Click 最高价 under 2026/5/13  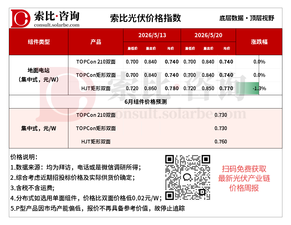[x=151, y=49]
